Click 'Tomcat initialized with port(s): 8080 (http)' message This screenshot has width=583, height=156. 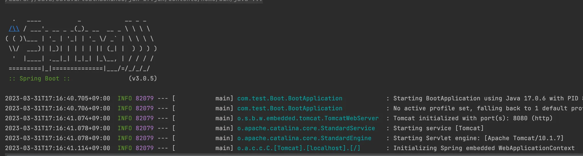[x=473, y=118]
